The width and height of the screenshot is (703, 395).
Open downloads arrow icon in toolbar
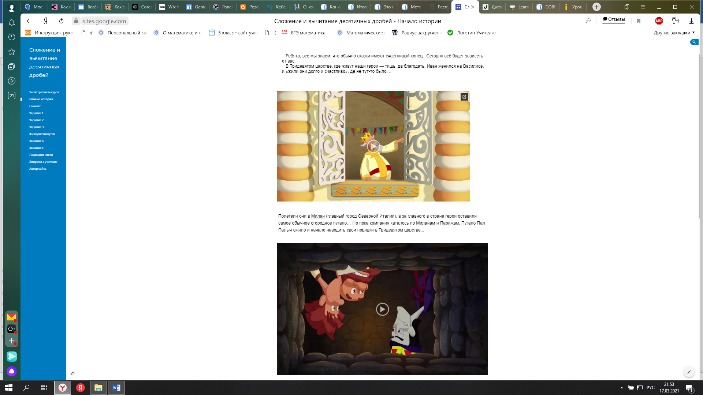point(691,21)
